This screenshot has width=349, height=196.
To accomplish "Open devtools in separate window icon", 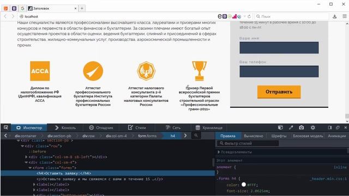I will (338, 127).
